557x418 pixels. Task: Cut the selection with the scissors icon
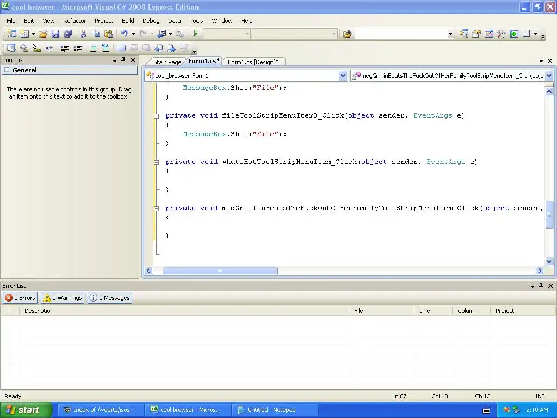(83, 34)
